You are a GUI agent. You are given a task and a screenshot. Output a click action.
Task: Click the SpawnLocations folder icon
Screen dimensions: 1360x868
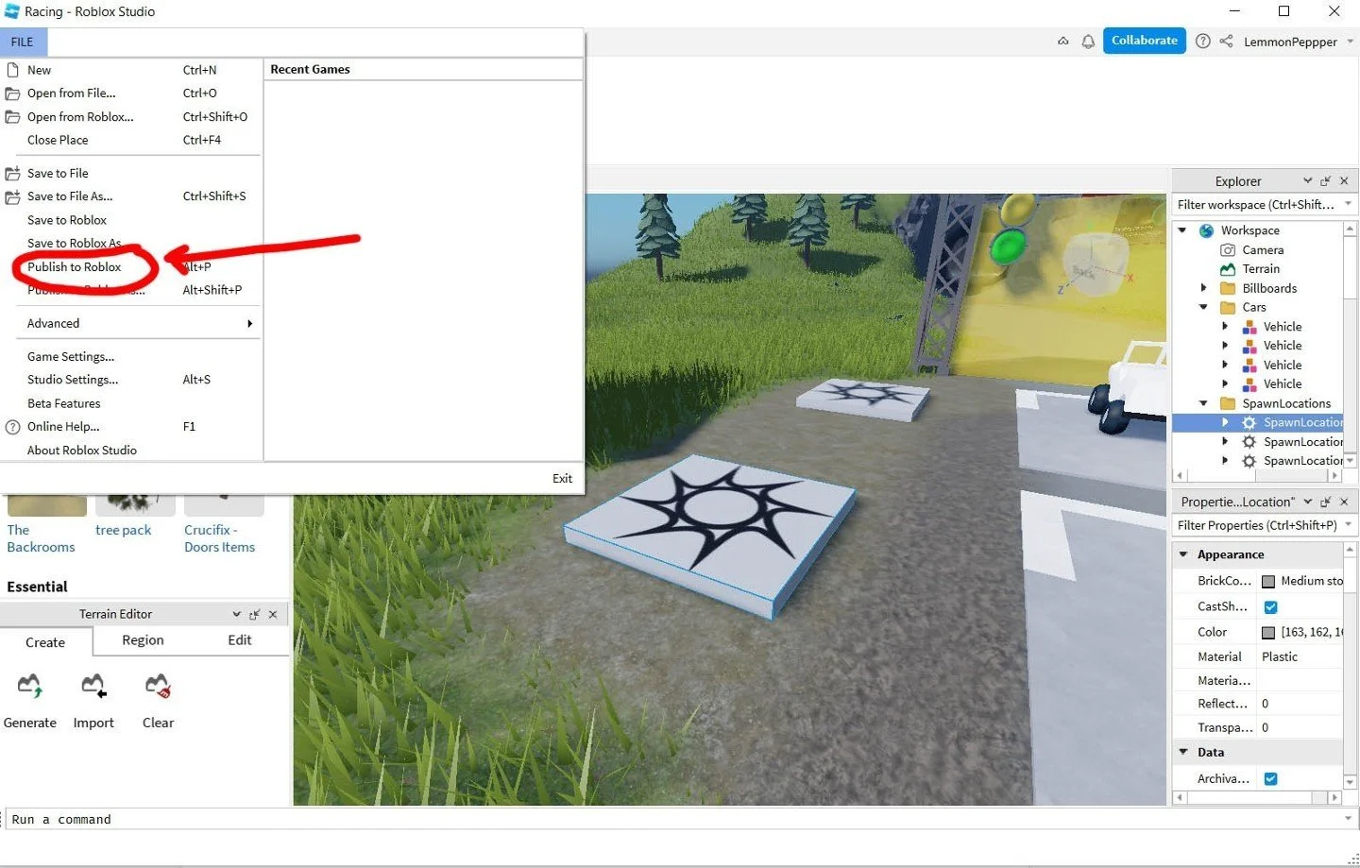click(1228, 403)
